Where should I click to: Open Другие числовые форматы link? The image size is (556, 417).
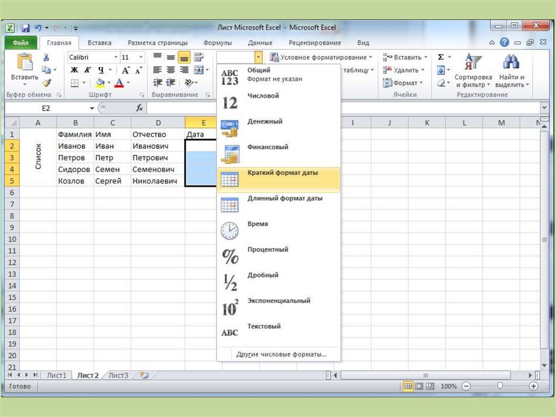point(281,354)
